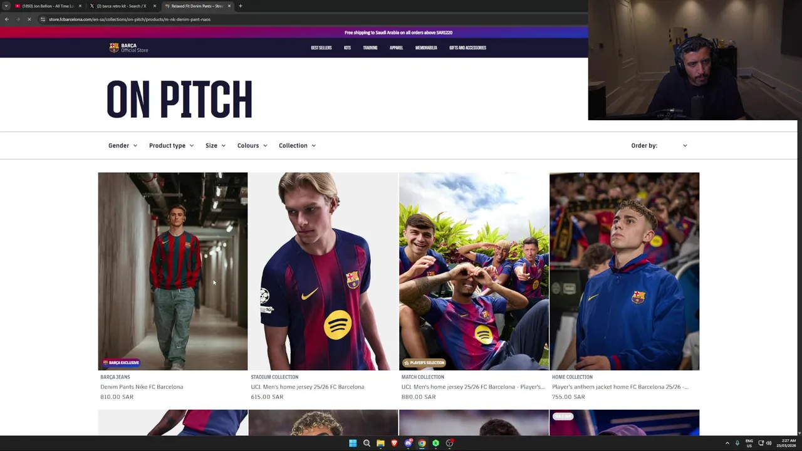
Task: Expand the Colours filter dropdown
Action: [x=253, y=145]
